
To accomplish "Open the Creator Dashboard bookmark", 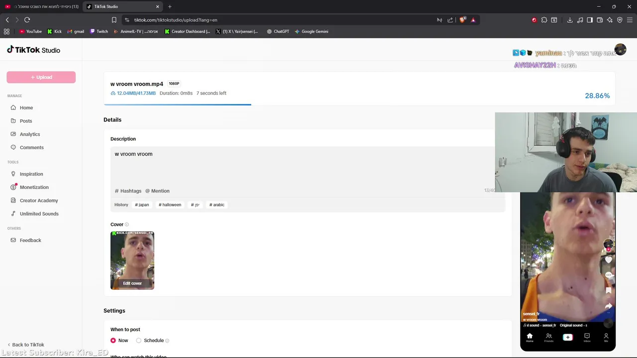I will (187, 31).
